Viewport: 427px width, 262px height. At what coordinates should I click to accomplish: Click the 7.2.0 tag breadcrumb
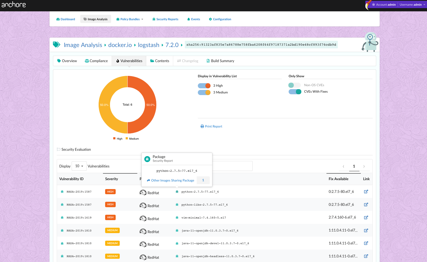click(172, 45)
